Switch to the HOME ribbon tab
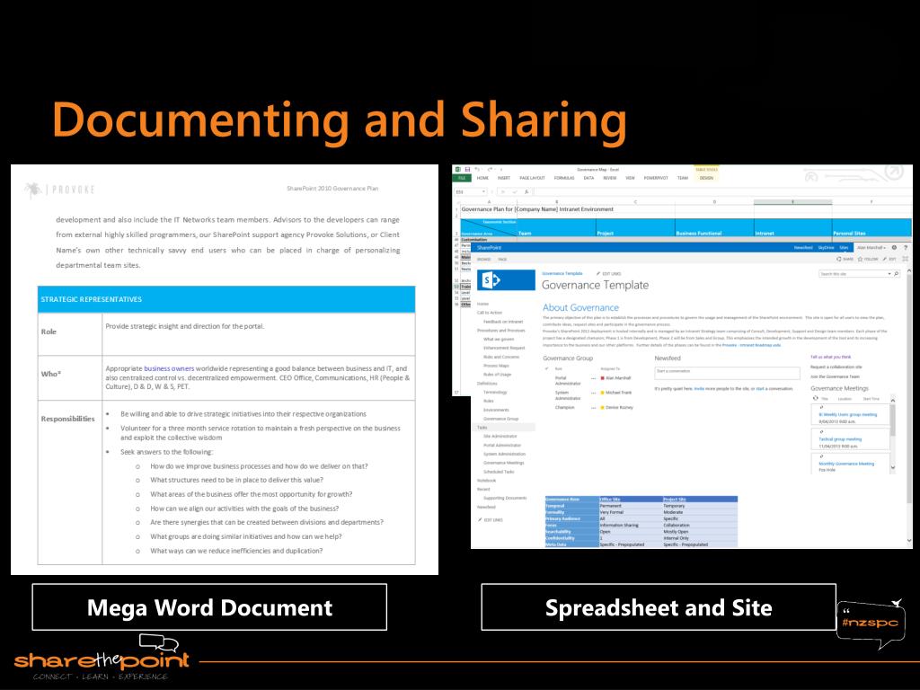 pyautogui.click(x=482, y=178)
